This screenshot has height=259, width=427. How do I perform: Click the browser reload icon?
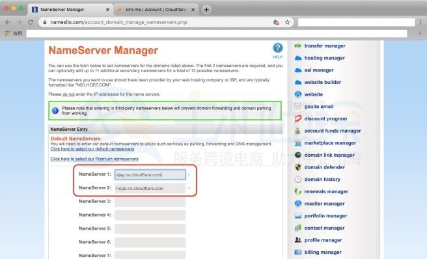[31, 22]
